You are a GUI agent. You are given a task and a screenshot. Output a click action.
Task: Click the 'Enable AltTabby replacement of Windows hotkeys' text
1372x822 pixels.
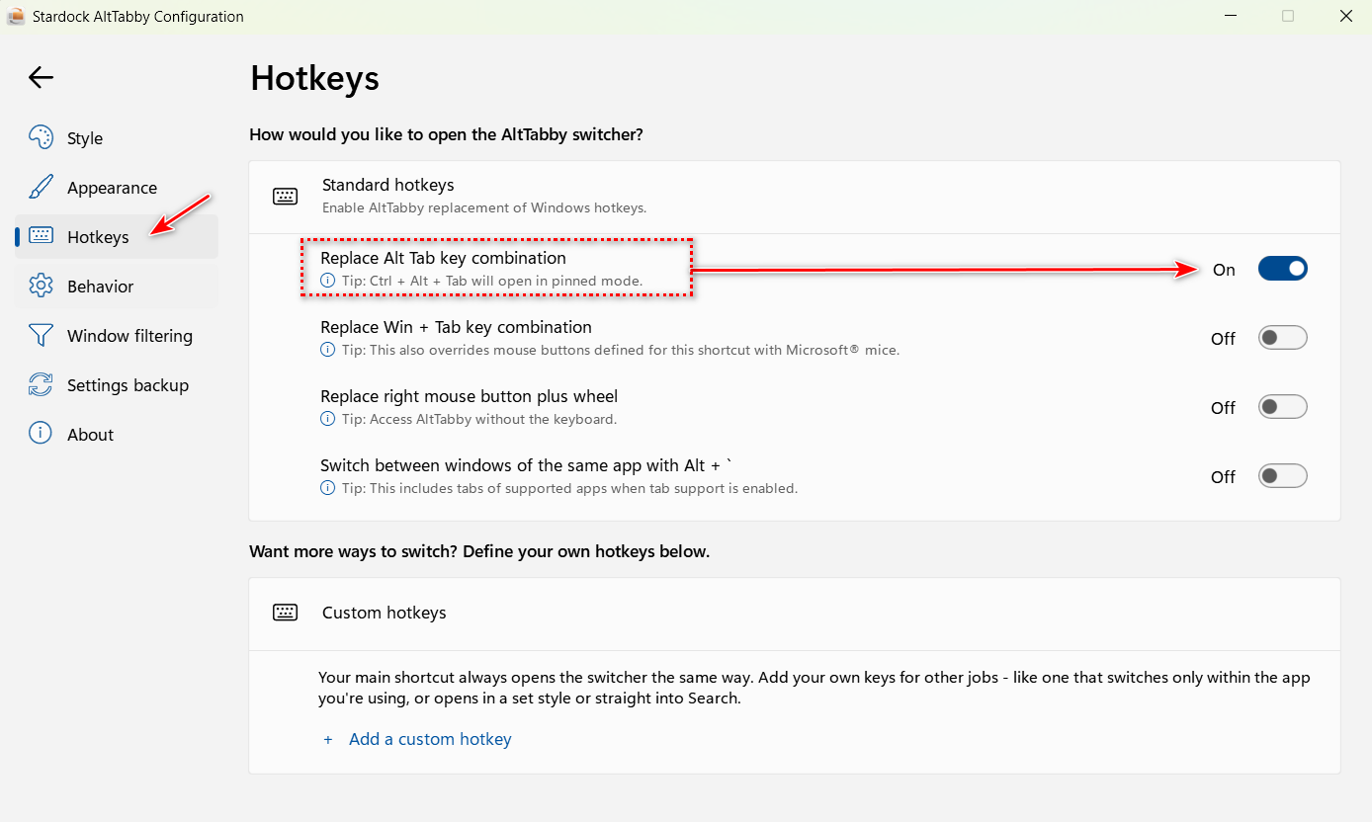click(x=484, y=207)
